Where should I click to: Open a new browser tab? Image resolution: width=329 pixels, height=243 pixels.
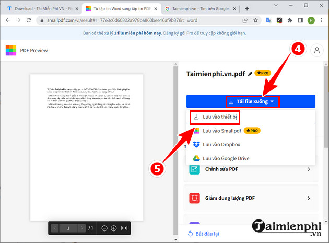(247, 8)
